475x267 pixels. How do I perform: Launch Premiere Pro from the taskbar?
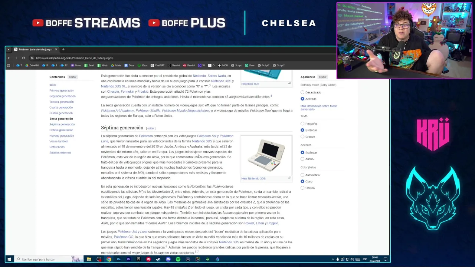click(128, 259)
